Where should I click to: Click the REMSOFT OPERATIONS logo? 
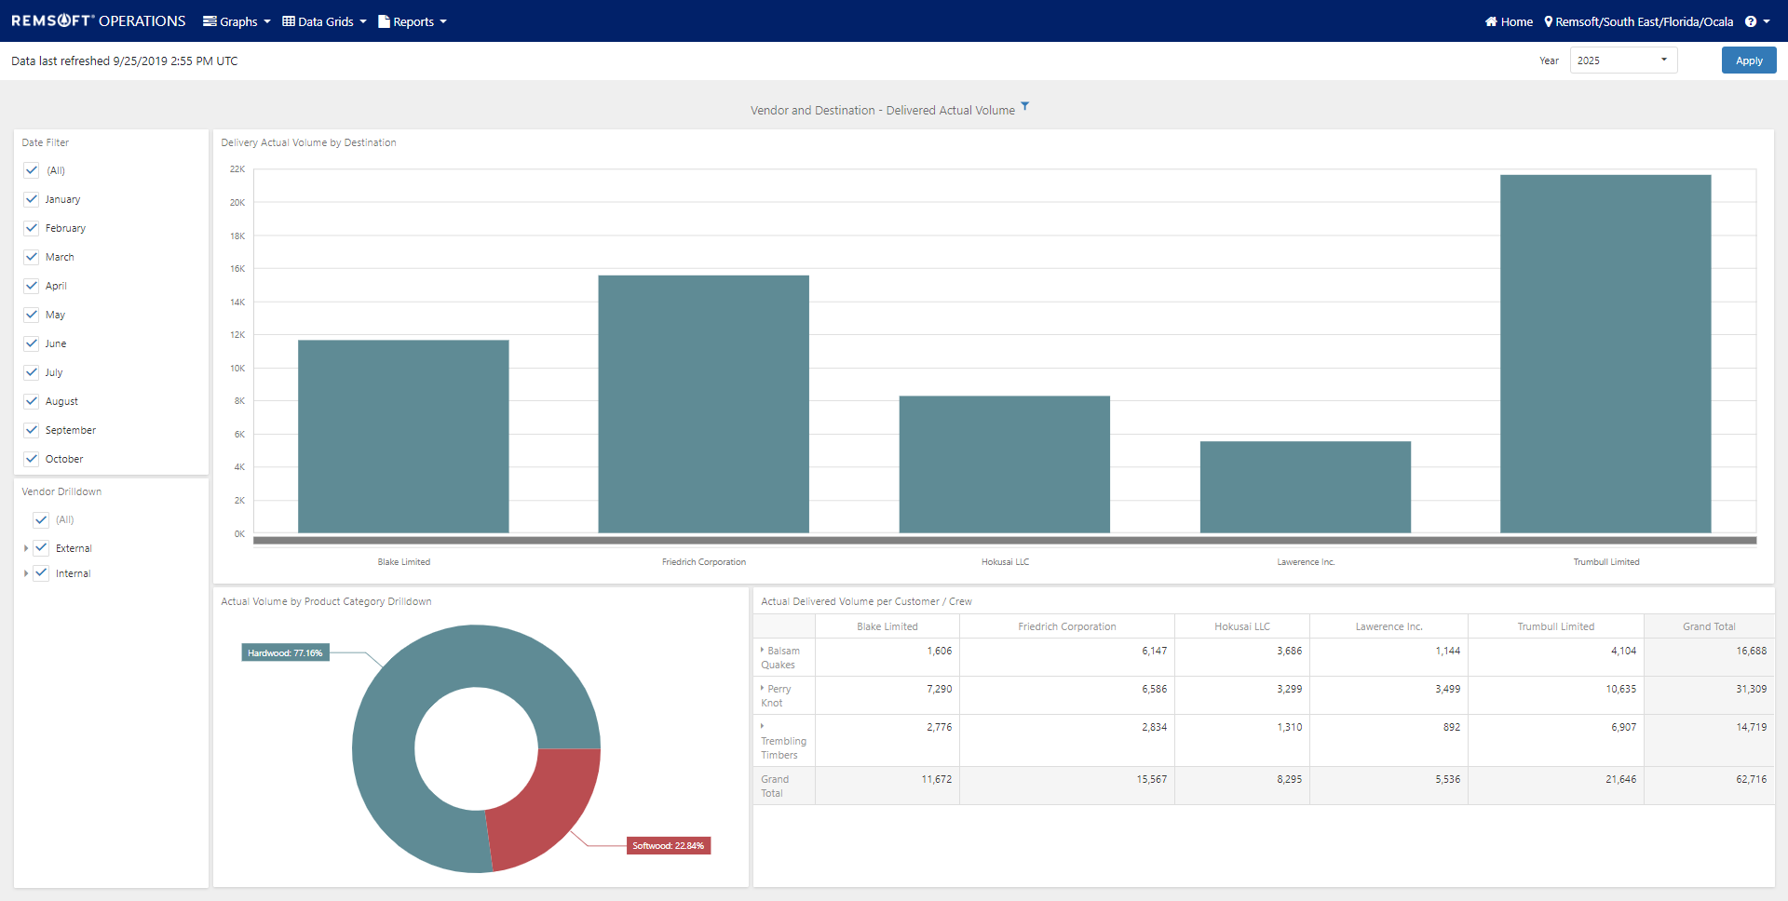(x=96, y=20)
